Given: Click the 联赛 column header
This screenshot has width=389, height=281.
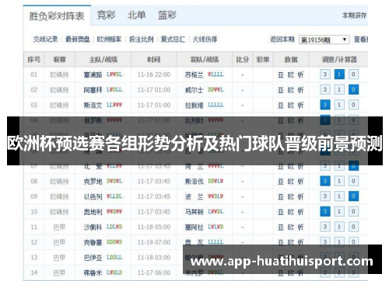Looking at the screenshot, I should coord(60,60).
